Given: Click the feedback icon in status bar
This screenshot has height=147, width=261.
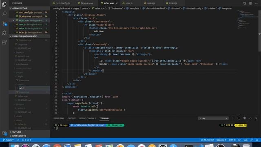Looking at the screenshot, I should pyautogui.click(x=252, y=140).
